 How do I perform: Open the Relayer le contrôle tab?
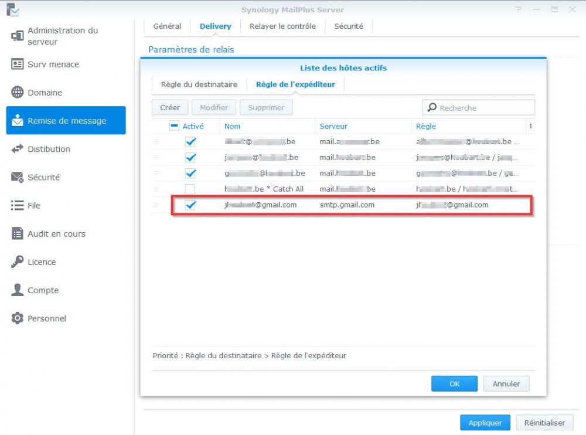[x=282, y=26]
